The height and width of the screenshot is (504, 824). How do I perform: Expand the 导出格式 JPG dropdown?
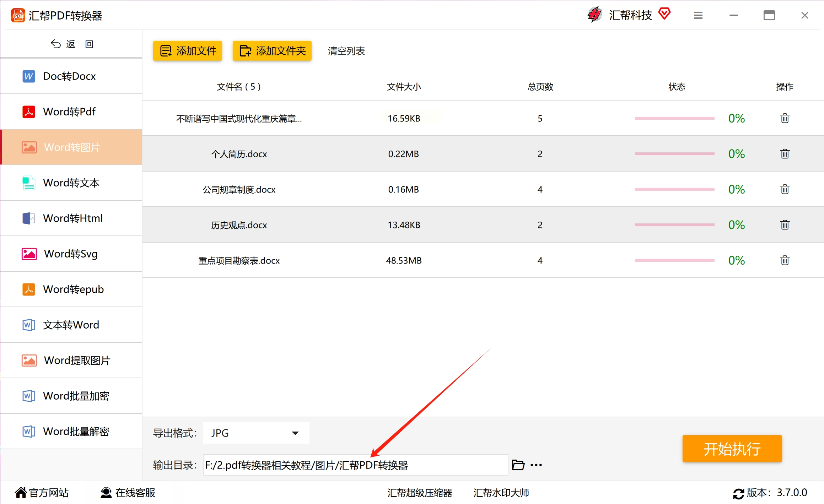pyautogui.click(x=256, y=433)
